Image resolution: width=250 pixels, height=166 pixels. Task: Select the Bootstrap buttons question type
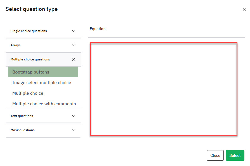31,72
